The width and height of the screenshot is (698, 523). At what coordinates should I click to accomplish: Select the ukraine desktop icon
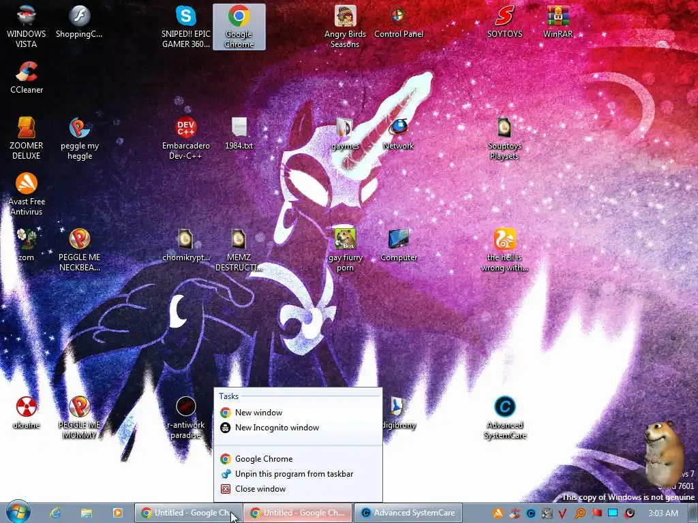[27, 413]
